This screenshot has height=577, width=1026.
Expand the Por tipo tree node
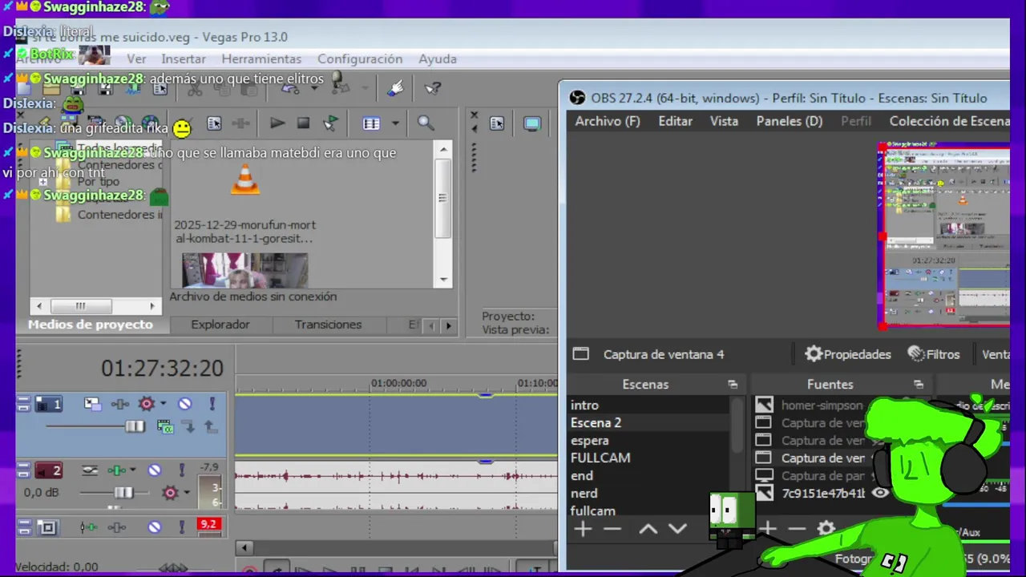tap(42, 182)
